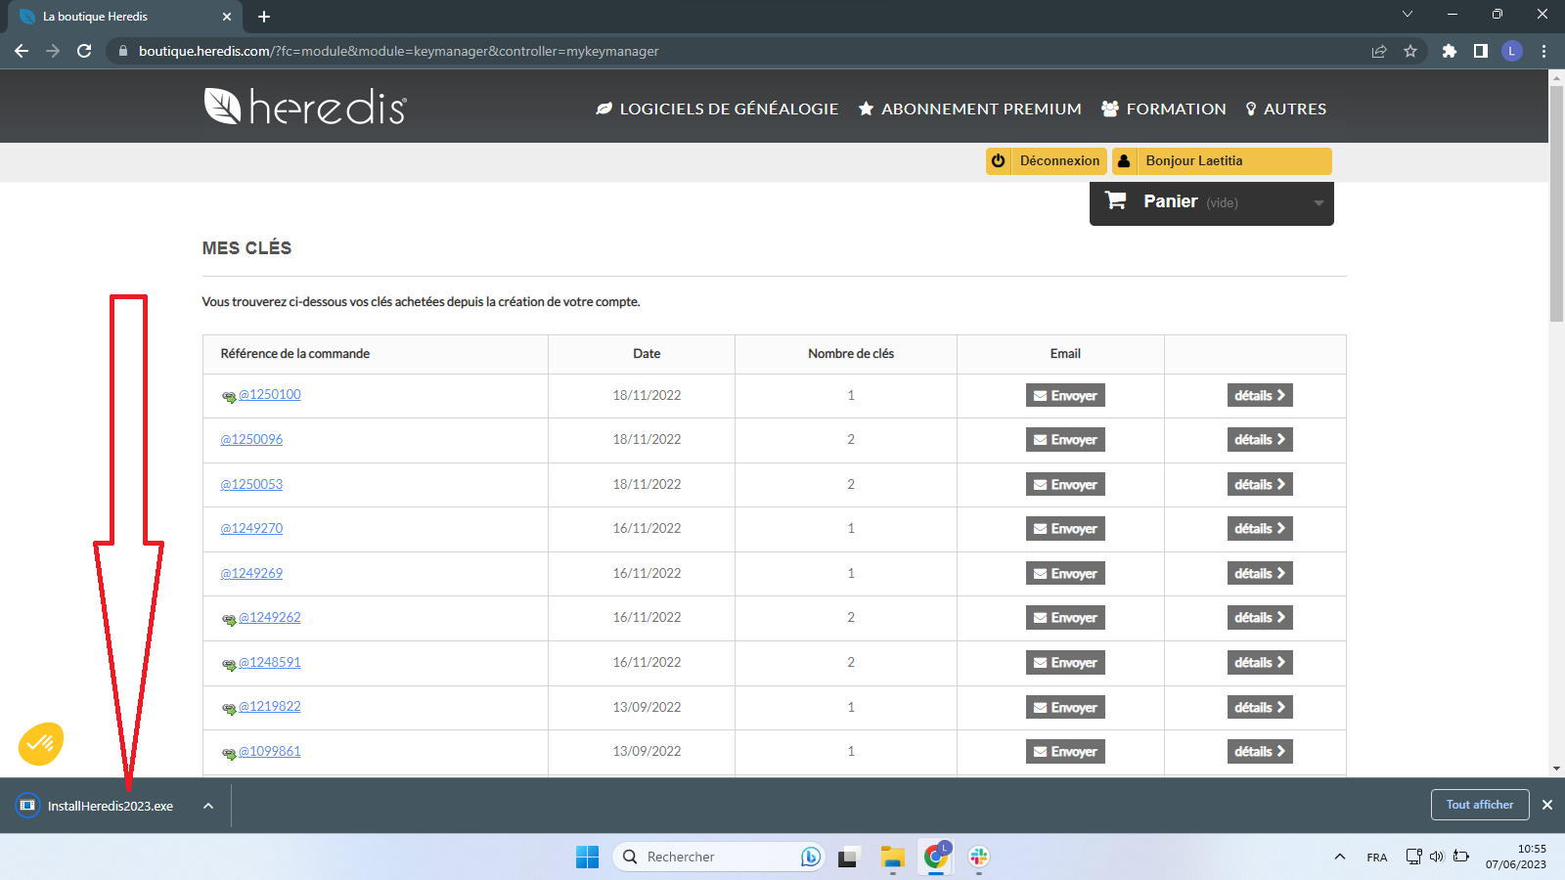Open Slack from the taskbar
This screenshot has width=1565, height=880.
point(979,857)
